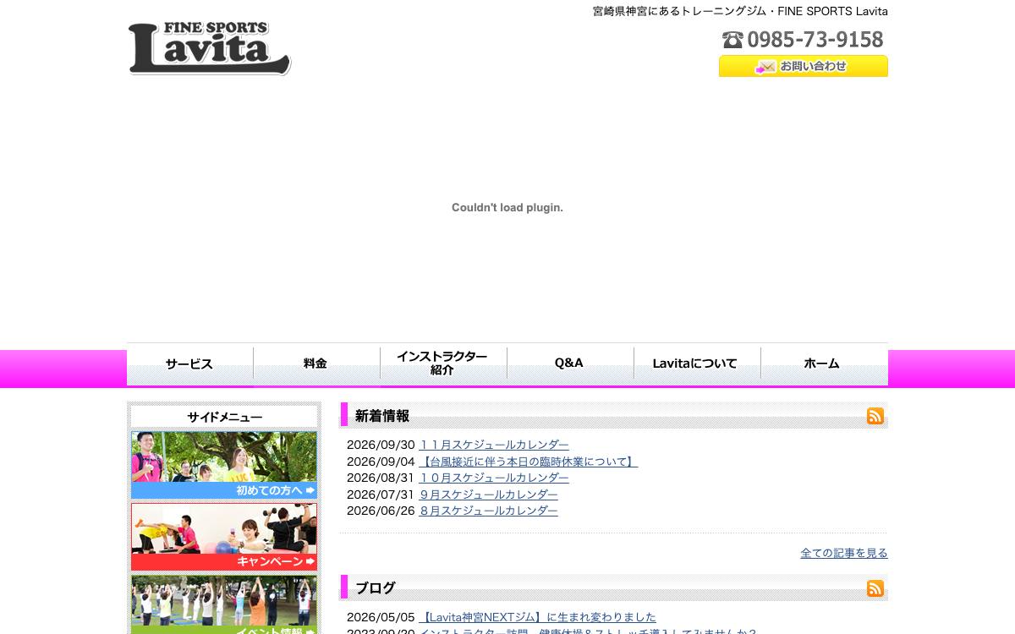This screenshot has height=634, width=1015.
Task: Click the date 2026/06/26
Action: [381, 511]
